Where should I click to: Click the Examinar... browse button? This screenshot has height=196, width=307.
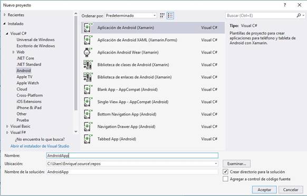coord(236,163)
